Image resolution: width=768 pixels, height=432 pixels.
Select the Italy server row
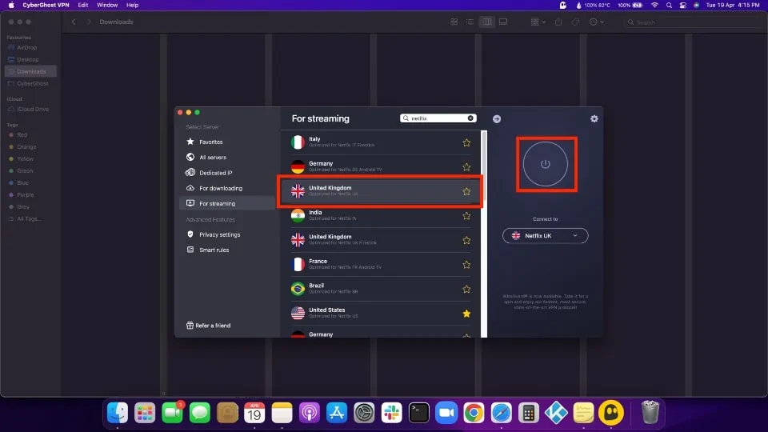tap(381, 142)
